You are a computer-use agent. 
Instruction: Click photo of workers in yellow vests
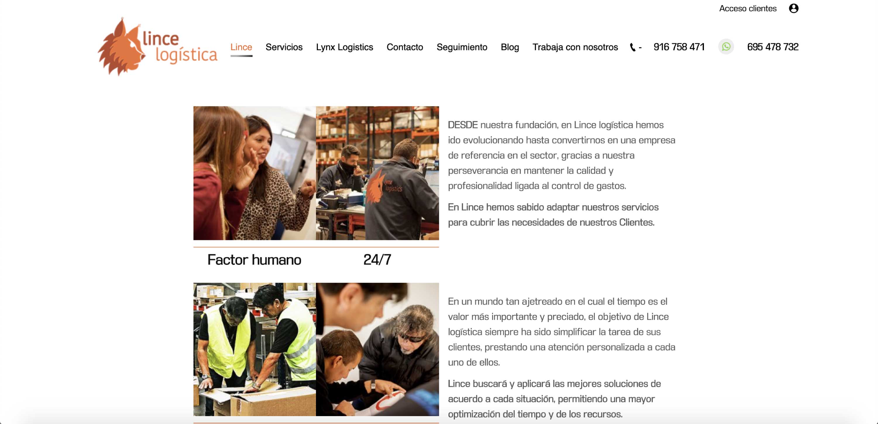click(255, 349)
